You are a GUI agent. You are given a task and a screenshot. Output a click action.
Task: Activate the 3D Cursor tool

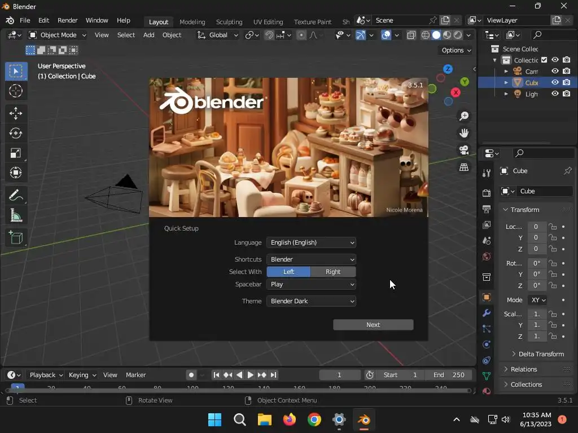(x=16, y=91)
